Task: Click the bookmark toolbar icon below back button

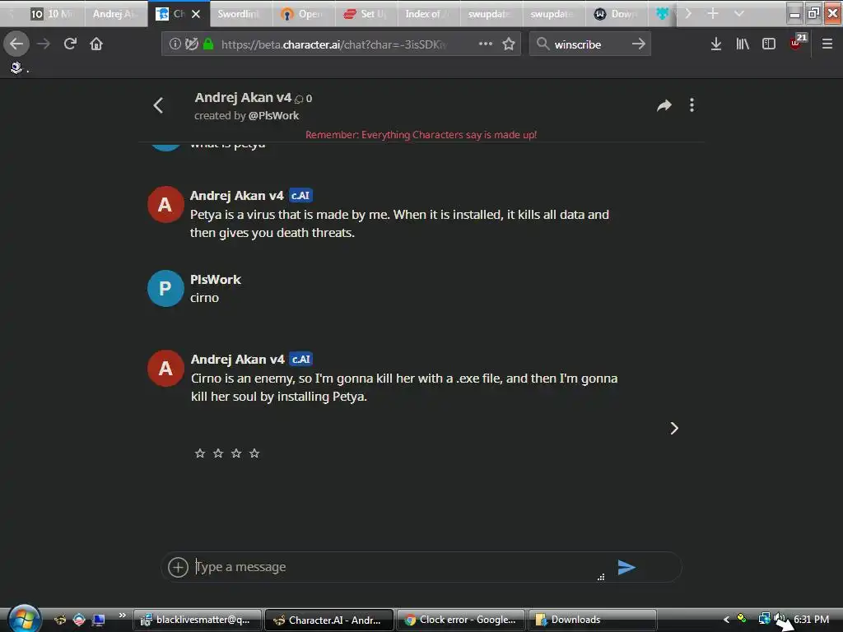Action: tap(16, 67)
